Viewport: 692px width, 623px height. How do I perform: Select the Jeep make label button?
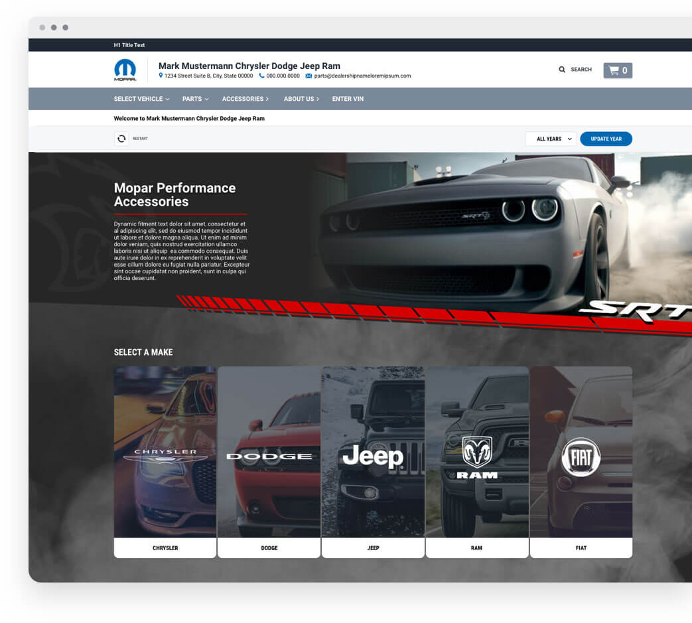374,547
